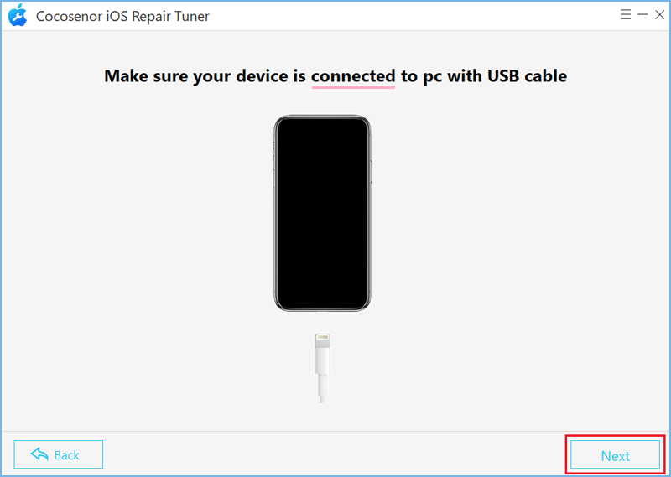This screenshot has height=477, width=671.
Task: Click the "Cocosenor iOS Repair Tuner" title text
Action: 122,16
